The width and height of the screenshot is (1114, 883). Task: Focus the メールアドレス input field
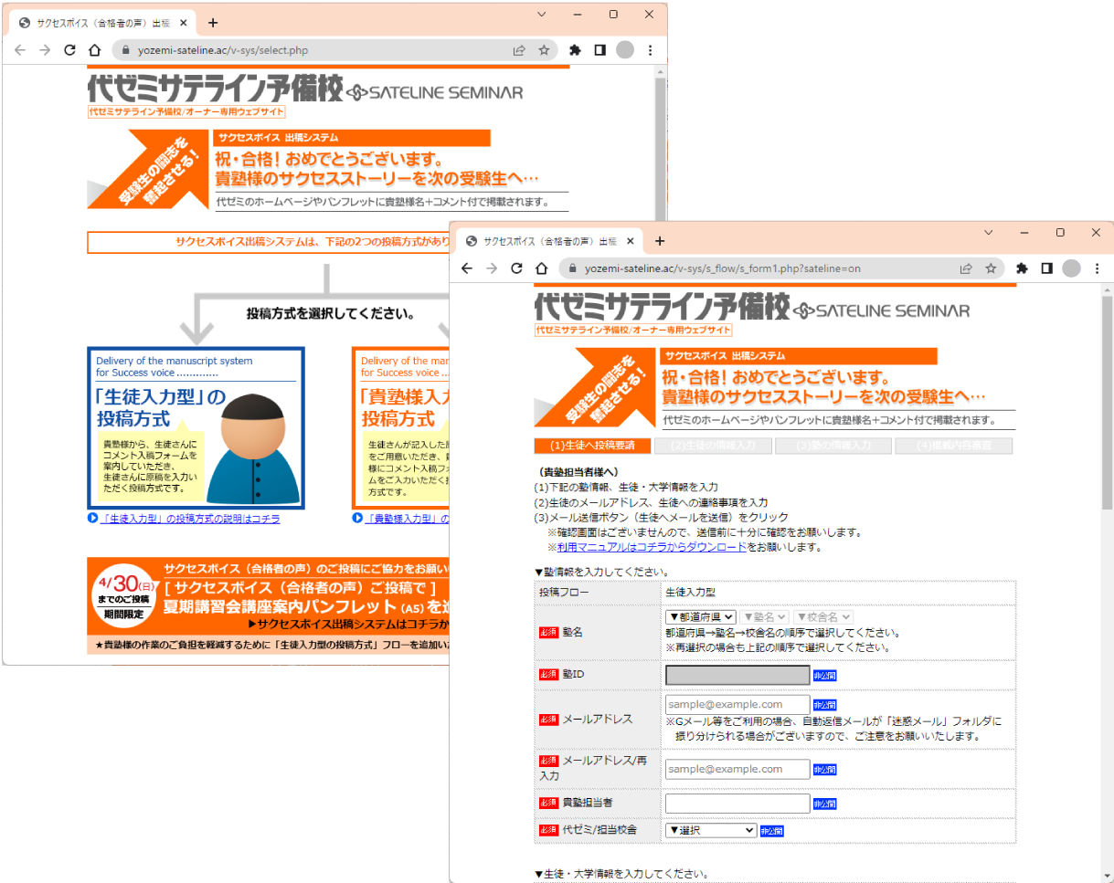click(x=737, y=705)
